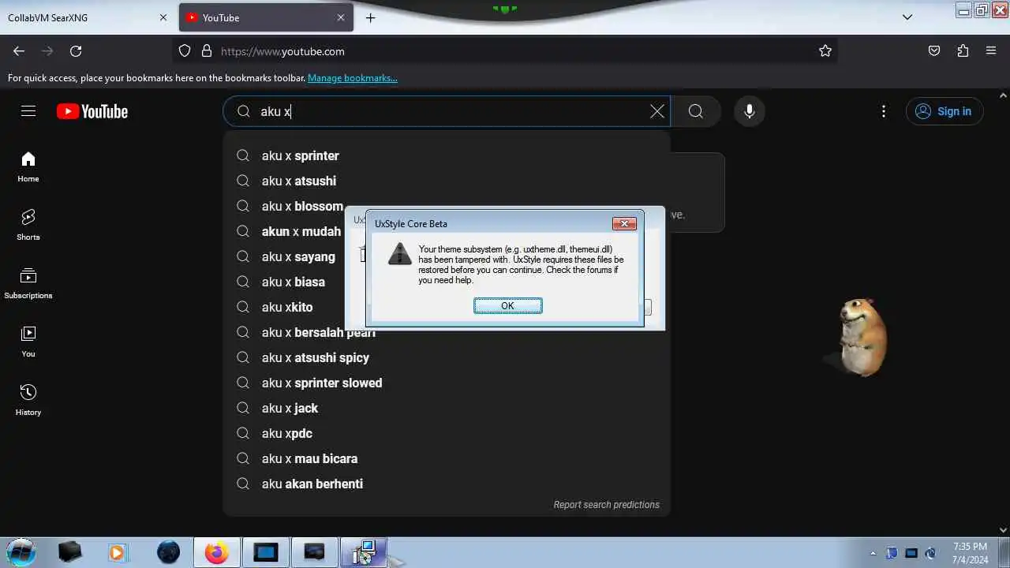Click the YouTube search input field
Image resolution: width=1010 pixels, height=568 pixels.
click(447, 111)
